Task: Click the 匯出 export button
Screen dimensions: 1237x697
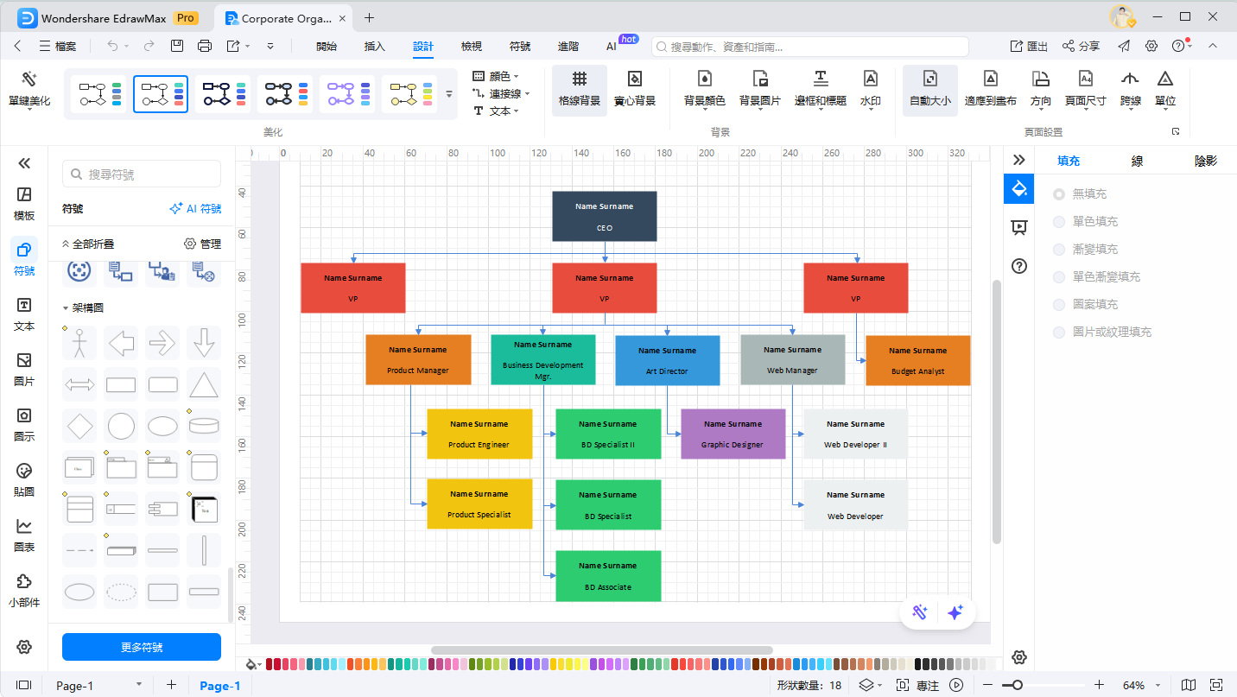Action: (1029, 47)
